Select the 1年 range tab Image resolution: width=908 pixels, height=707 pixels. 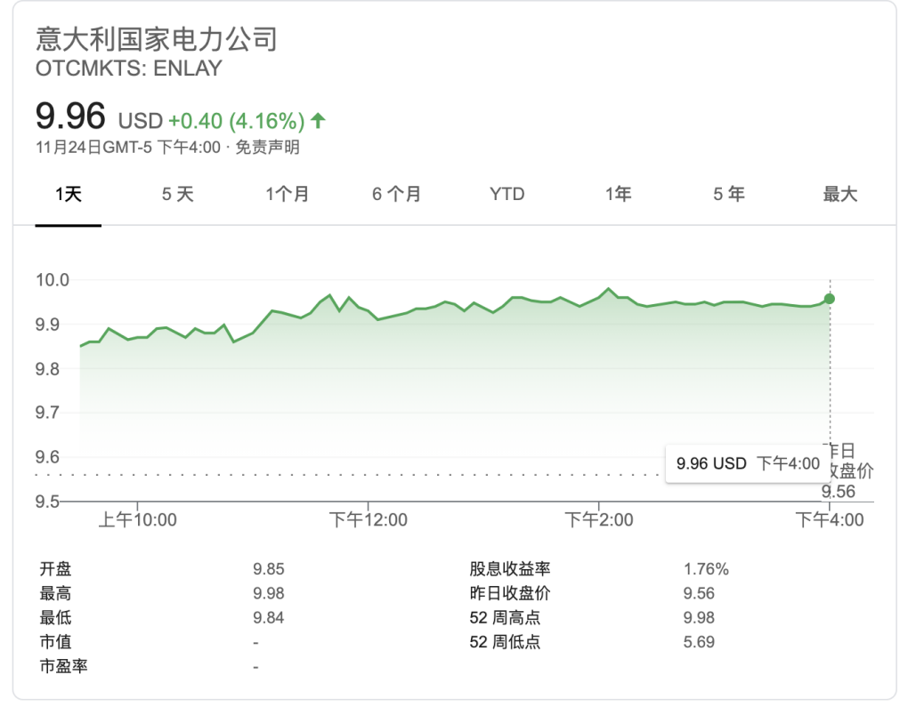pos(618,195)
